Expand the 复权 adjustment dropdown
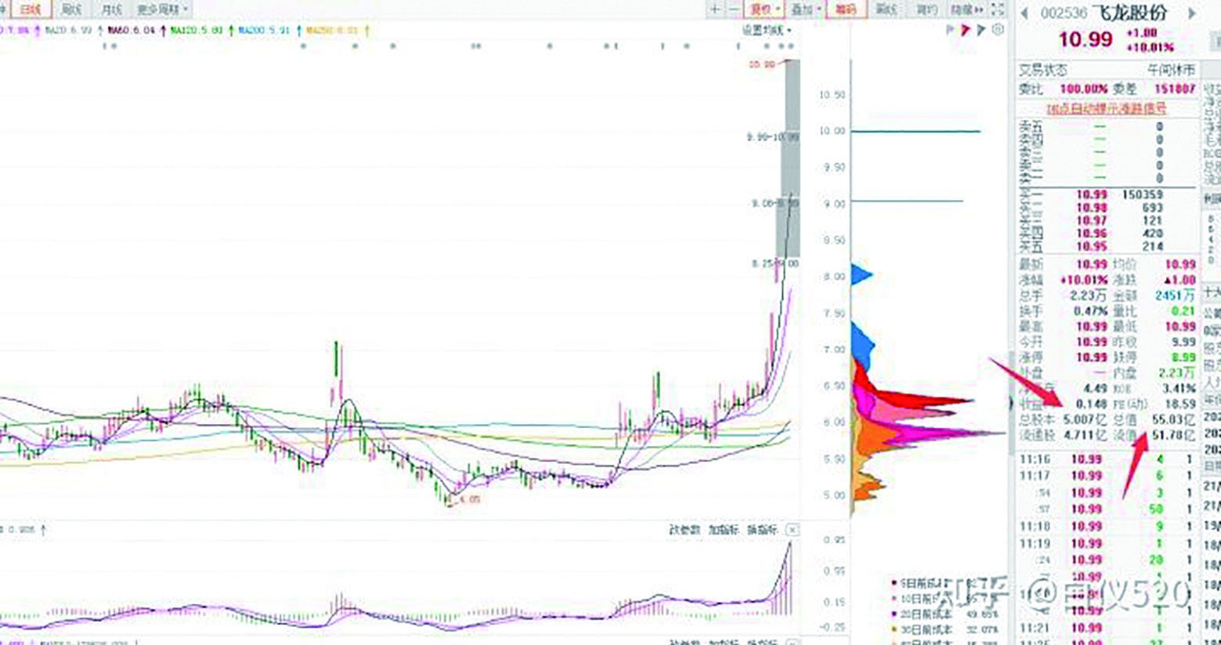Image resolution: width=1221 pixels, height=645 pixels. coord(764,9)
